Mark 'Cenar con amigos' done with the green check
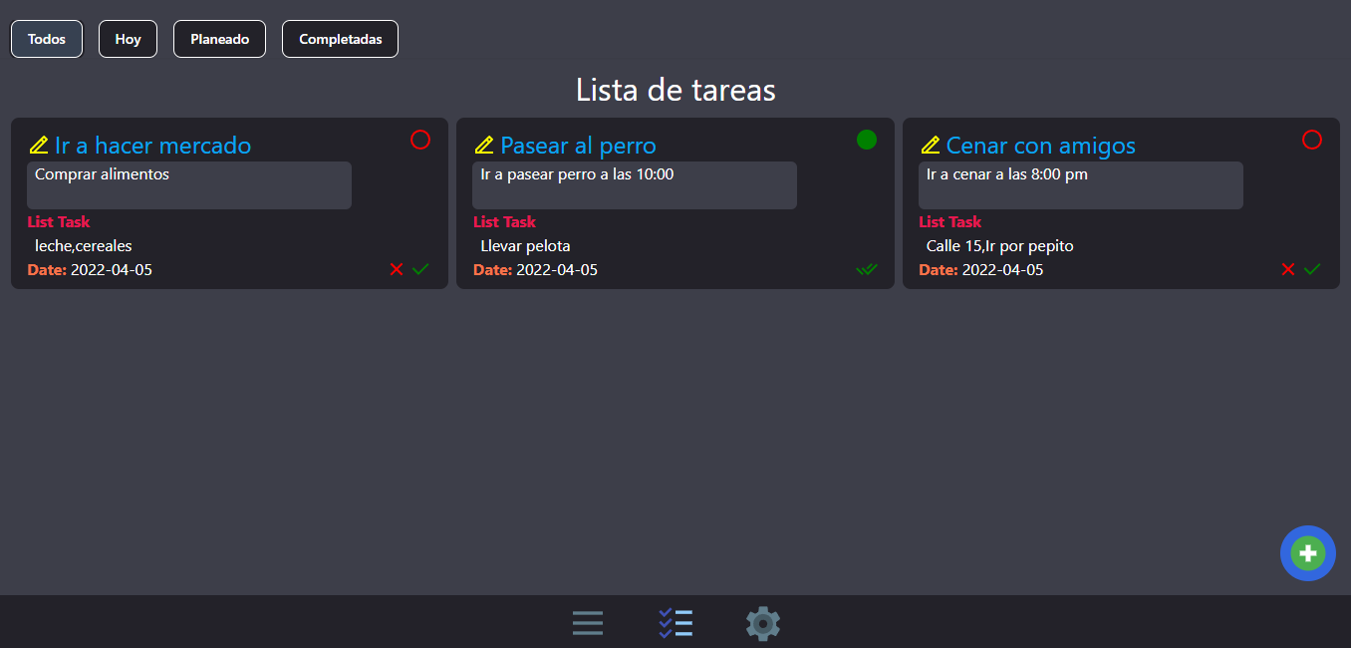Image resolution: width=1351 pixels, height=648 pixels. coord(1312,269)
